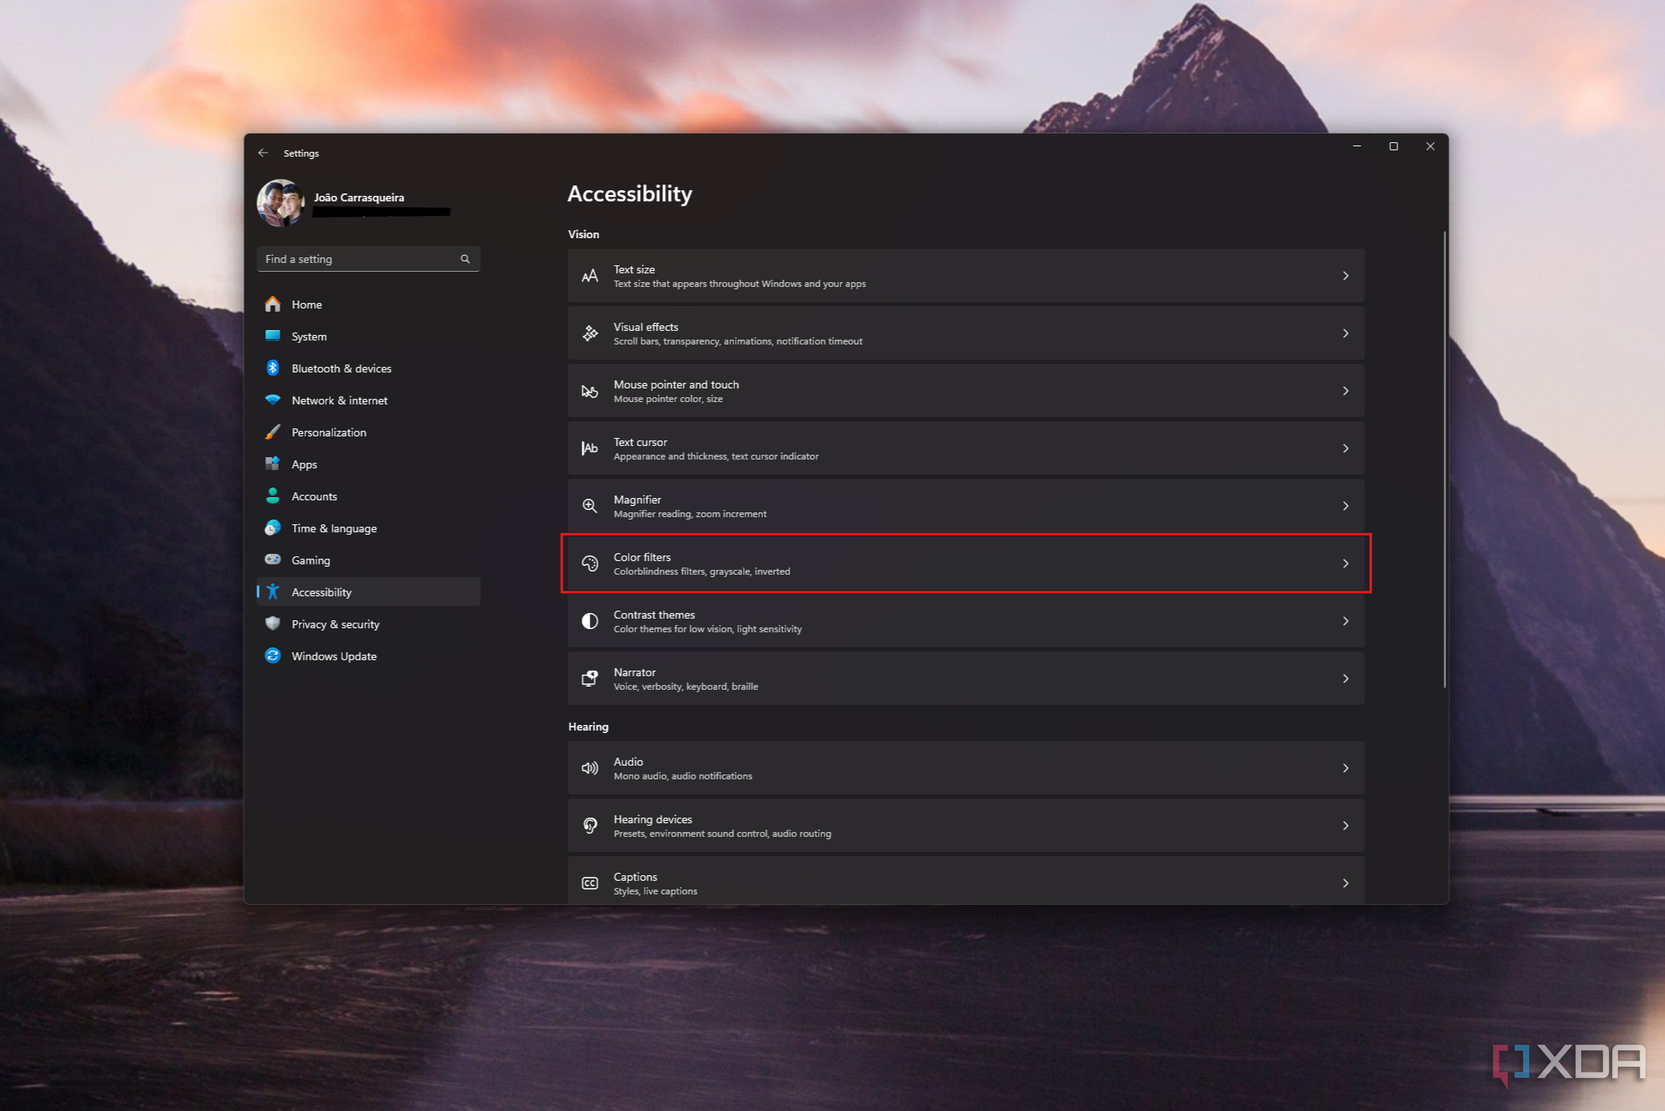Screen dimensions: 1665x1111
Task: Click the Windows Update refresh icon
Action: coord(272,656)
